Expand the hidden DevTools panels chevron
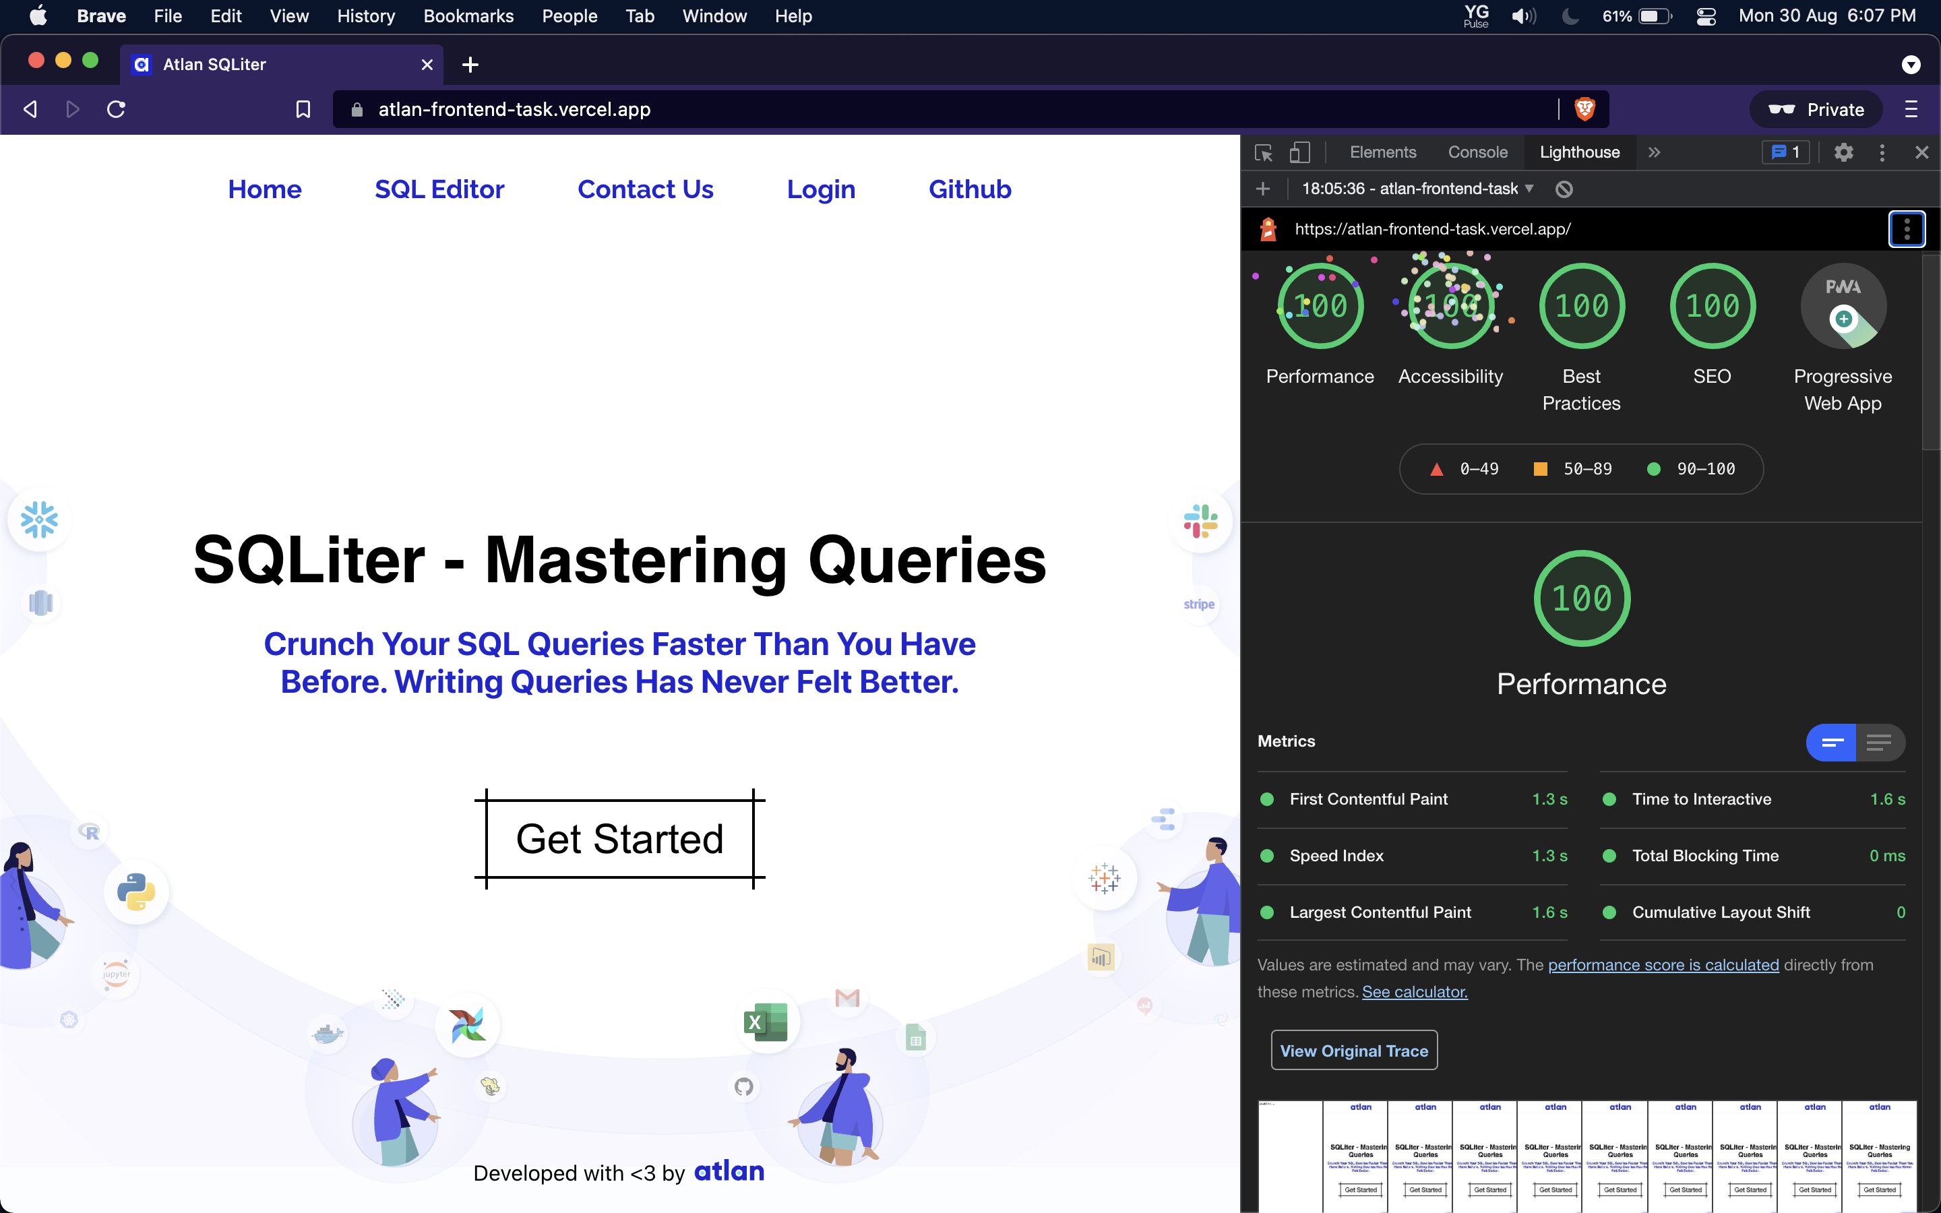 pyautogui.click(x=1654, y=152)
